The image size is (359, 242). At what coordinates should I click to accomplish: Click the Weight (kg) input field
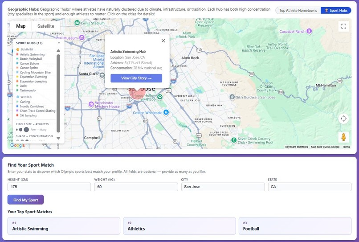pyautogui.click(x=136, y=187)
